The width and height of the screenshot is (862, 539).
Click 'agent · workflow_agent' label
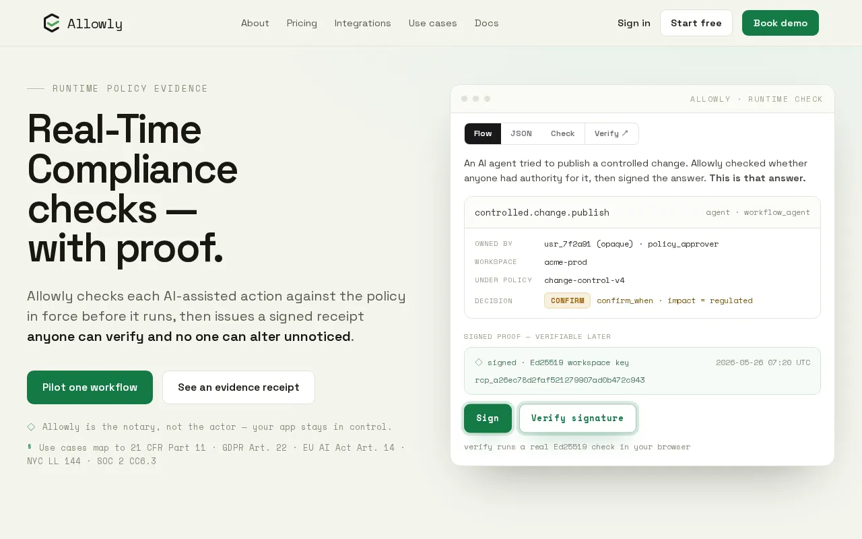[x=758, y=212]
